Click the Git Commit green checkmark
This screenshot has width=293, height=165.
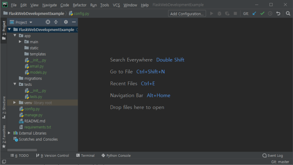click(x=262, y=13)
